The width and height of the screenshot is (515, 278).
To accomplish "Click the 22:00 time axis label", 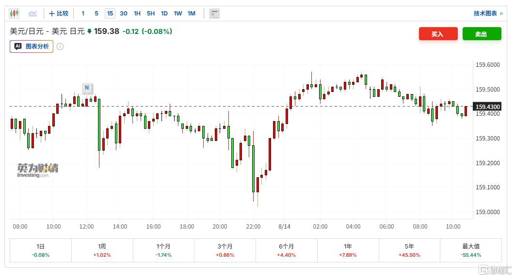I will point(253,227).
